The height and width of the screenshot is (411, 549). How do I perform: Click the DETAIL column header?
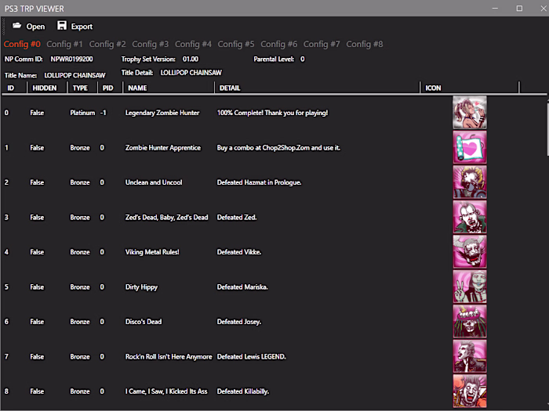(230, 88)
